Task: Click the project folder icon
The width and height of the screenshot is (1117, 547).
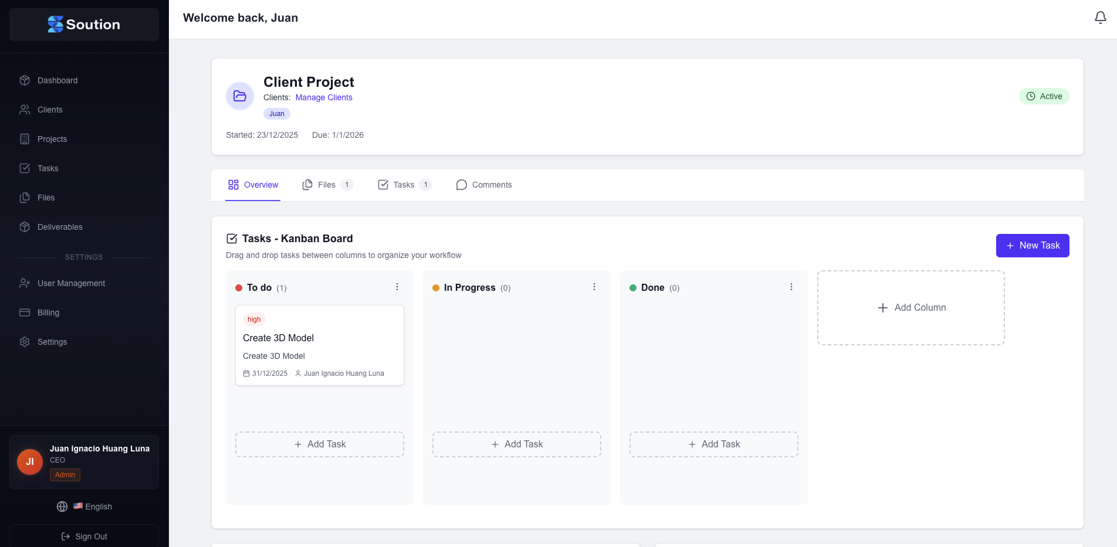Action: 240,96
